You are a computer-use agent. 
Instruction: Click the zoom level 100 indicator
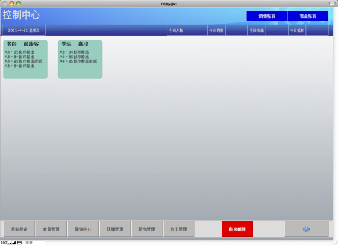(4, 243)
